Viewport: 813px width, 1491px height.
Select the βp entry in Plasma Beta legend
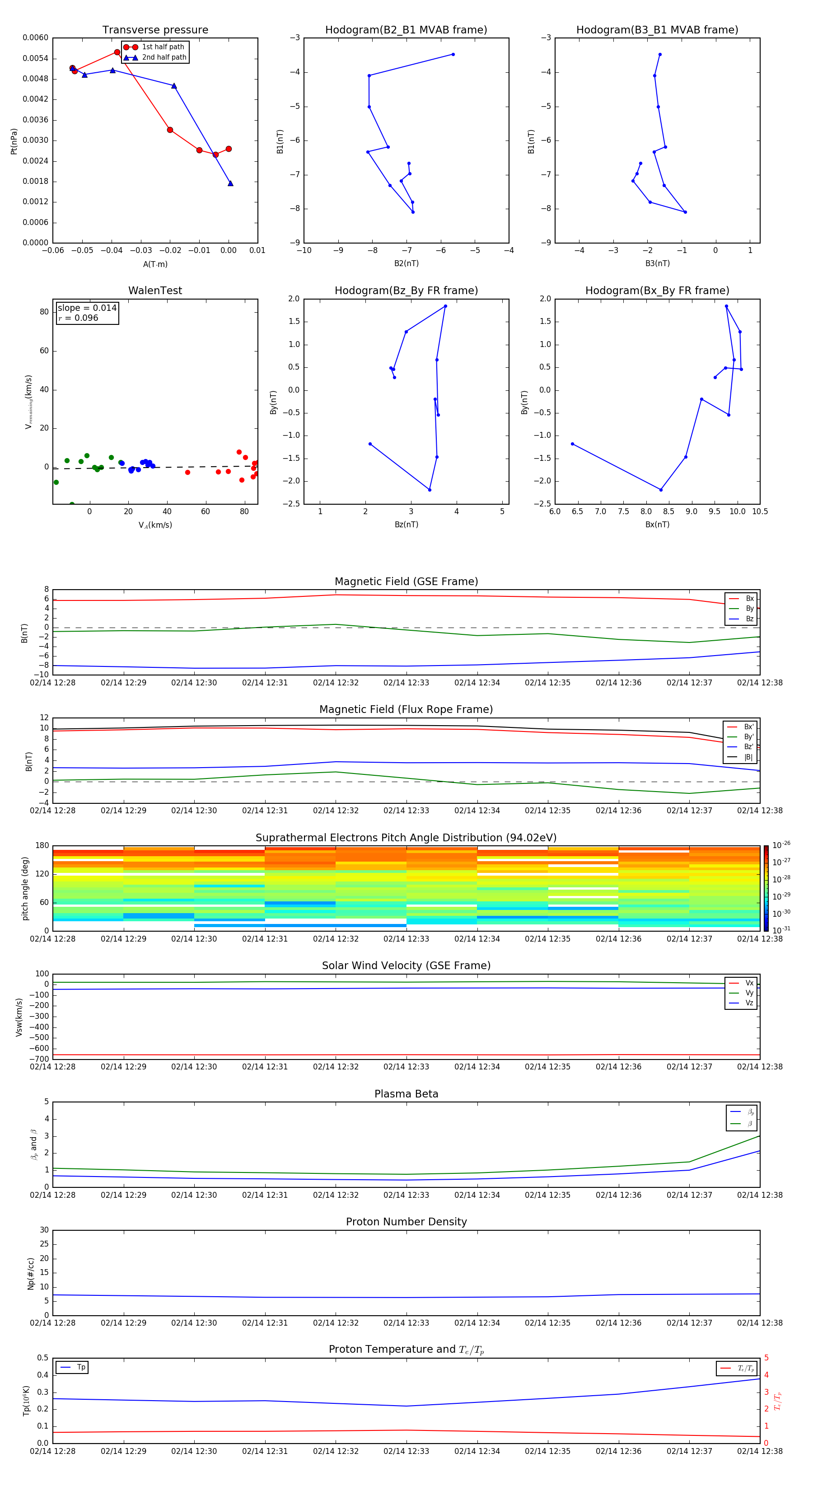[x=743, y=1112]
